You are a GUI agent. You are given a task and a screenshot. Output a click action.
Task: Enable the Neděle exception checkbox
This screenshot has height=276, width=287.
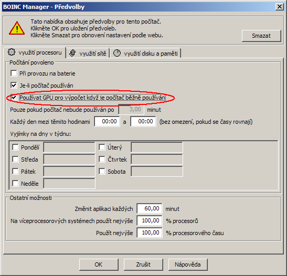(15, 184)
